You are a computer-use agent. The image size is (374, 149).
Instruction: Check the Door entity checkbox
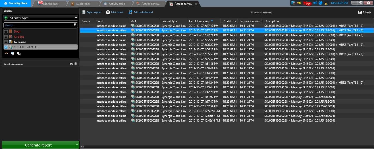(6, 31)
